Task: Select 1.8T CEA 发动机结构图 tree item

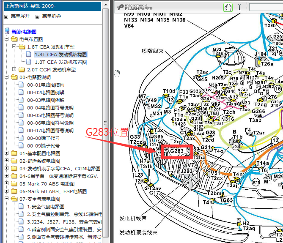Action: click(x=60, y=55)
